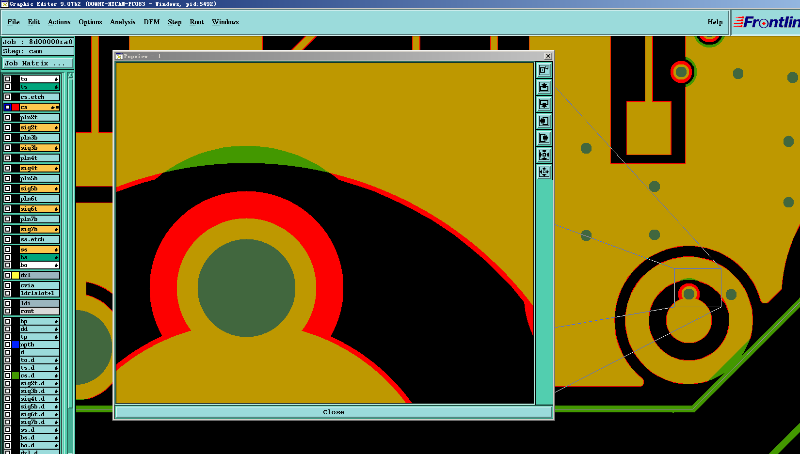Toggle checkbox for the to layer

pyautogui.click(x=8, y=79)
